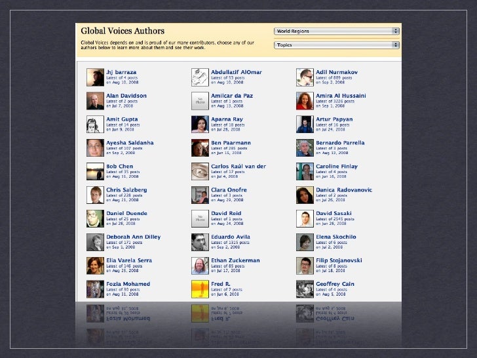The image size is (477, 358).
Task: Open the Bob Chen author link
Action: coord(119,167)
